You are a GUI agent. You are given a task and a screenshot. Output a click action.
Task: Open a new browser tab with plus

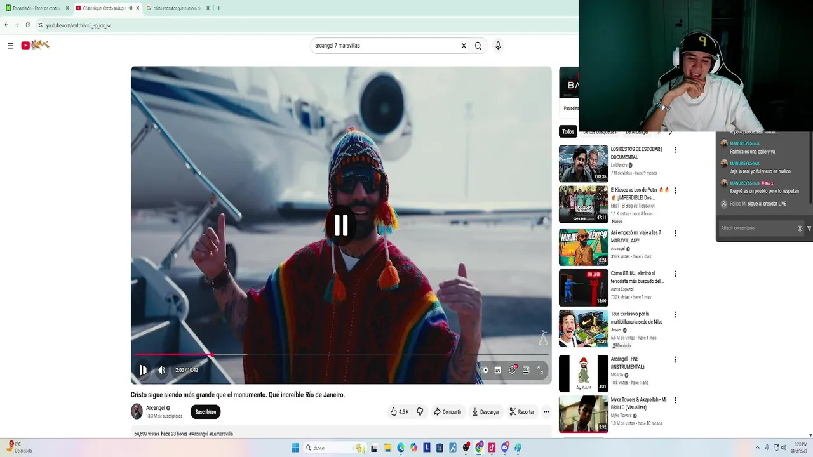pos(218,8)
